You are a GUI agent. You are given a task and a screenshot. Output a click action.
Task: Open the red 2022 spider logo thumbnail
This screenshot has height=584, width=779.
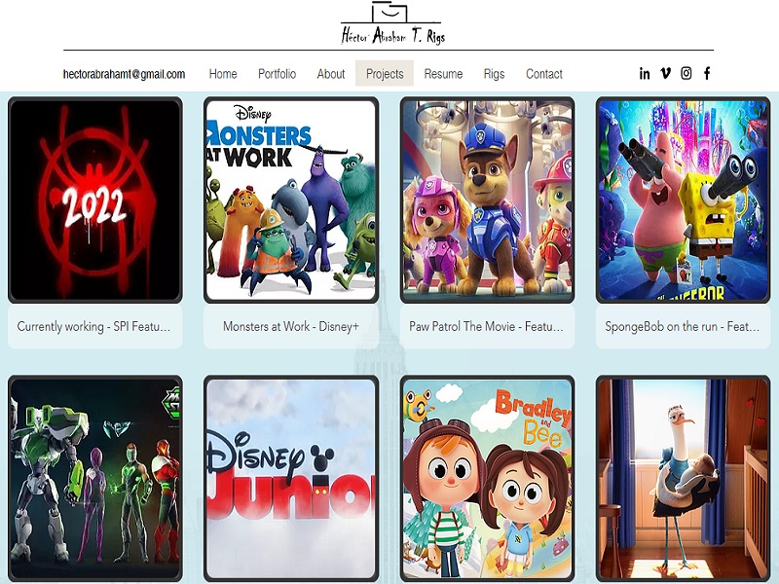click(x=95, y=201)
